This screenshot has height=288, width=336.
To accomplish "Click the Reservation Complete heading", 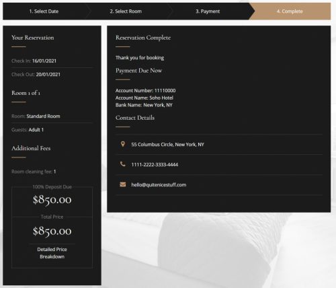I will tap(143, 38).
